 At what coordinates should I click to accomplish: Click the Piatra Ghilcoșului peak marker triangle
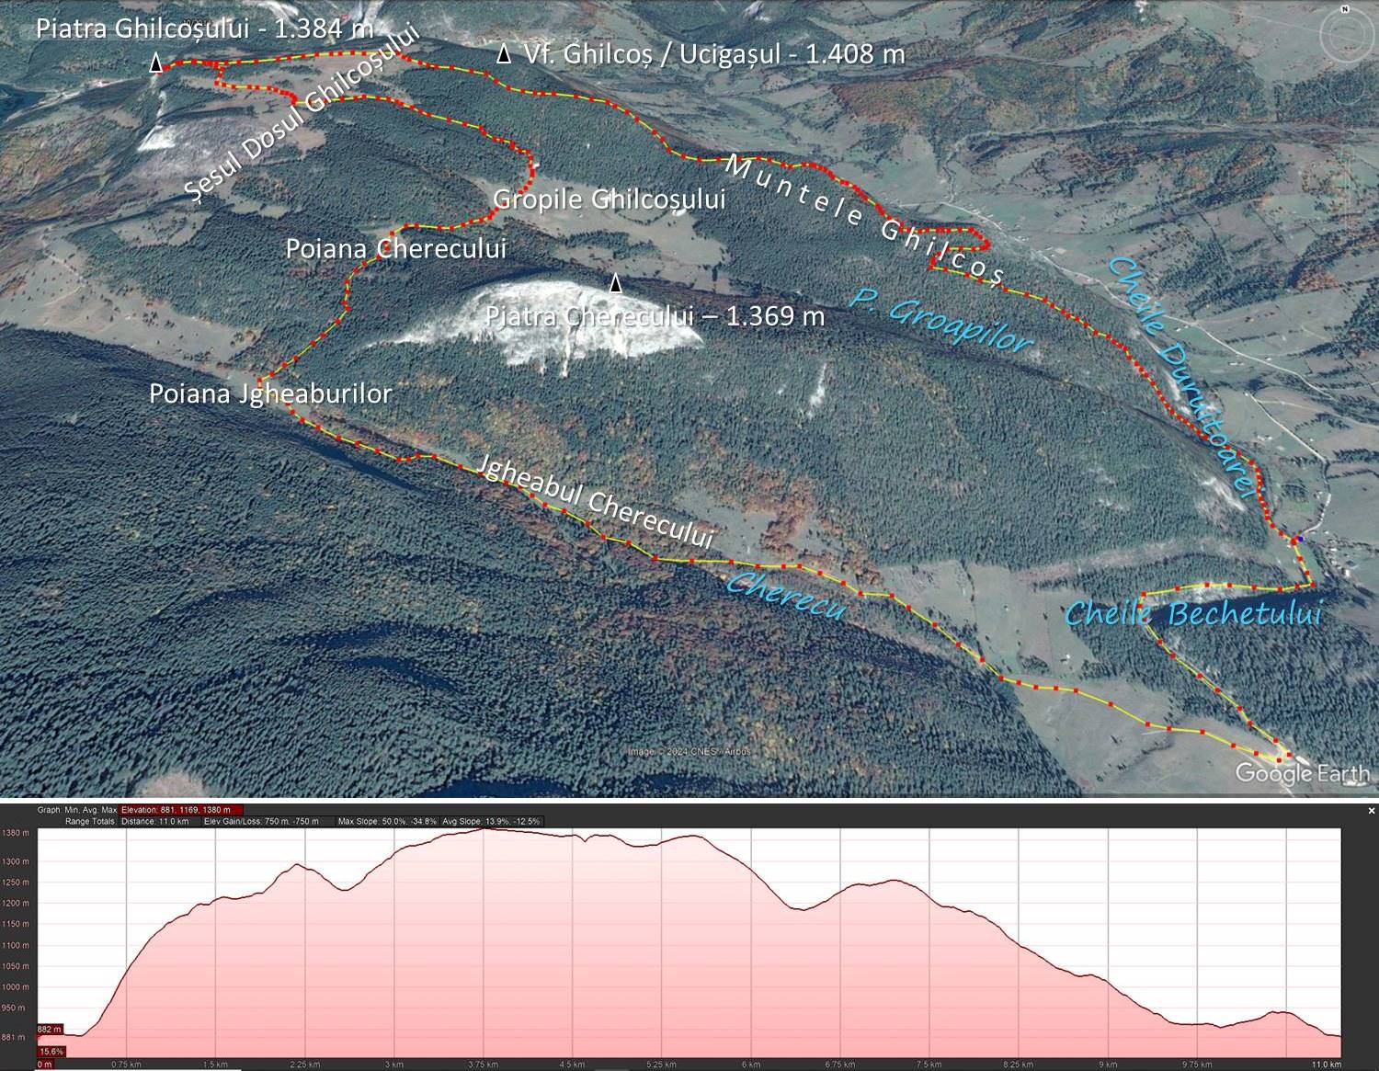pos(156,63)
